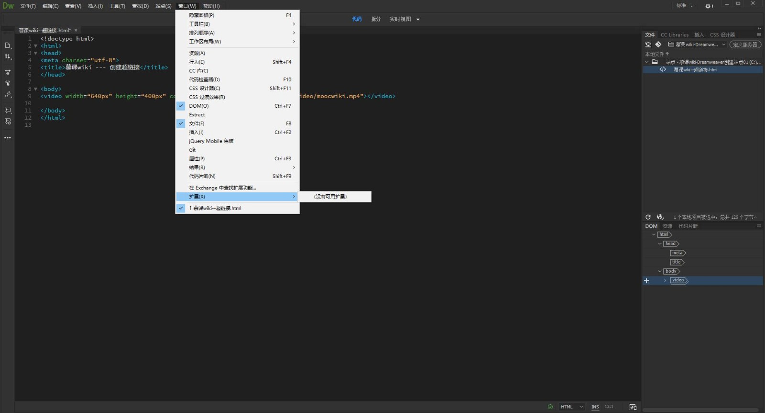Choose jQuery Mobile 色板 from the Window menu
The height and width of the screenshot is (413, 765).
pyautogui.click(x=238, y=141)
